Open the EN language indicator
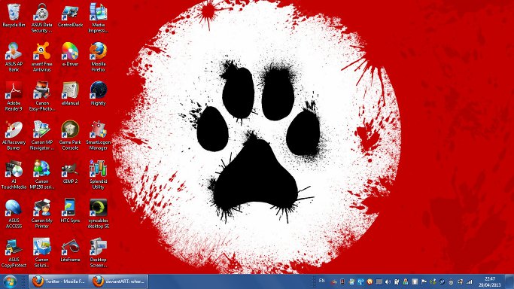Image resolution: width=514 pixels, height=289 pixels. tap(321, 281)
